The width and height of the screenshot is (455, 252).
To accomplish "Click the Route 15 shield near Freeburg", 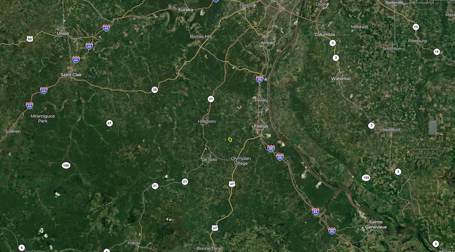I will [x=437, y=52].
